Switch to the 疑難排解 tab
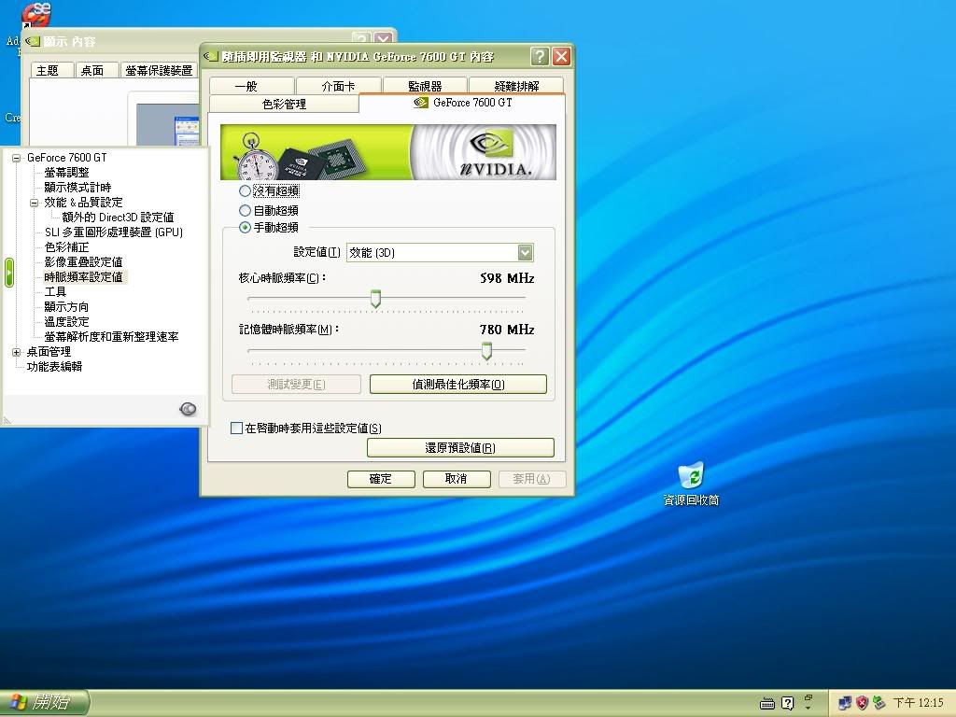The width and height of the screenshot is (956, 717). 516,86
